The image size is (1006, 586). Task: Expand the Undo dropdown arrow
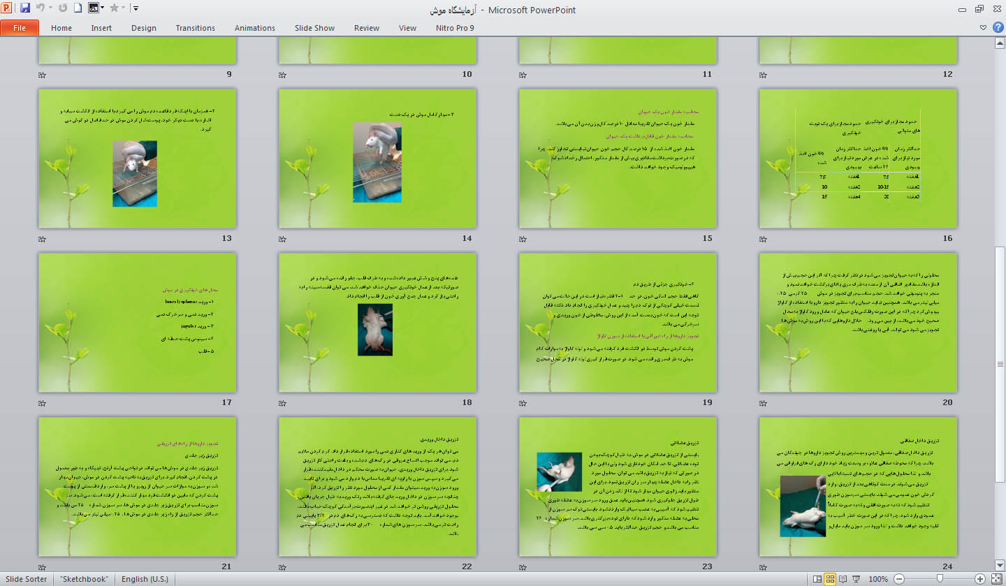coord(50,9)
